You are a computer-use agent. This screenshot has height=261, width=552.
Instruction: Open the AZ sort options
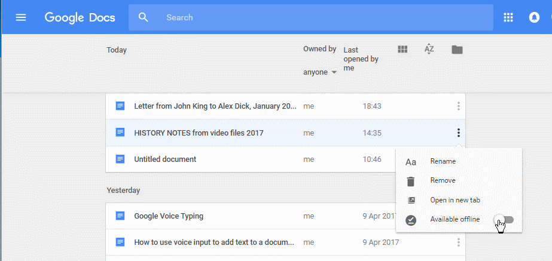pos(429,49)
